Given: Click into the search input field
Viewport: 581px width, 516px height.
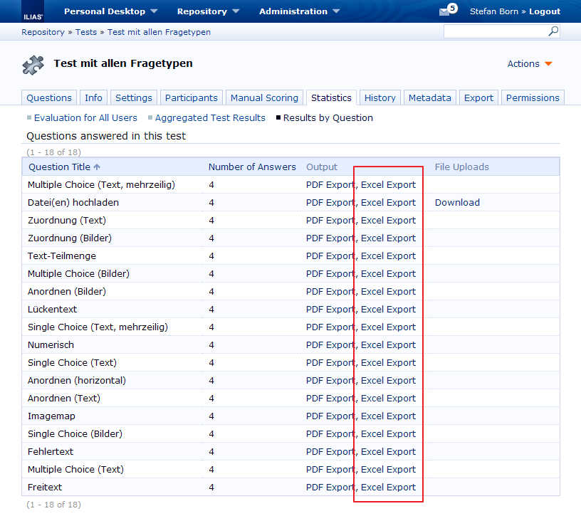Looking at the screenshot, I should tap(495, 31).
